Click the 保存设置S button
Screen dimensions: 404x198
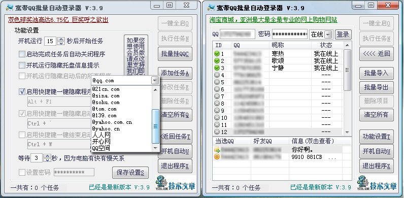point(130,173)
